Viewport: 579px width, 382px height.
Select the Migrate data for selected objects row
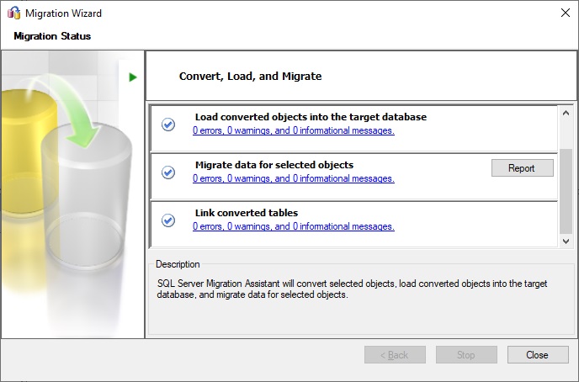click(x=353, y=177)
